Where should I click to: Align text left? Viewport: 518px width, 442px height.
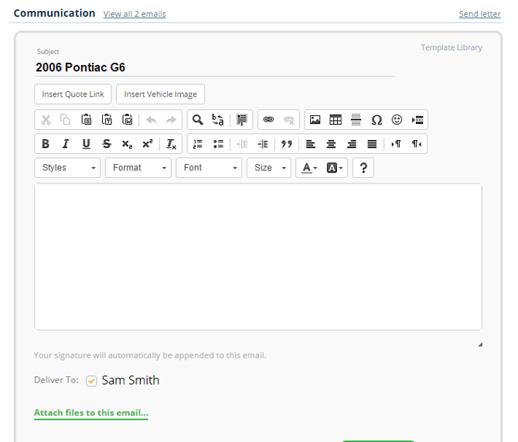pos(311,144)
